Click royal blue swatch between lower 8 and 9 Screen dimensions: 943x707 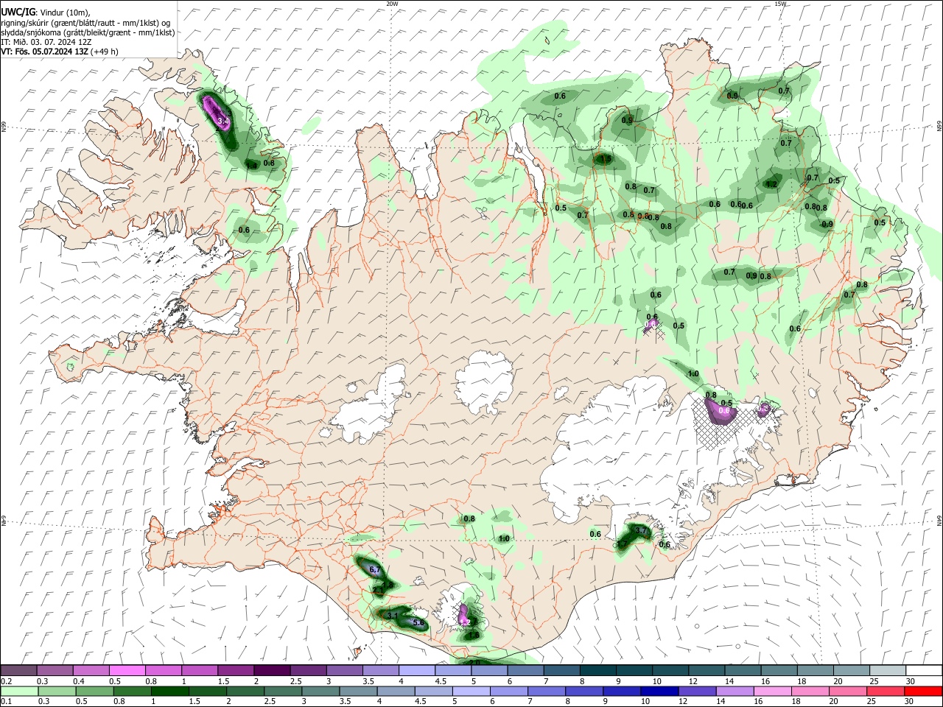(586, 691)
